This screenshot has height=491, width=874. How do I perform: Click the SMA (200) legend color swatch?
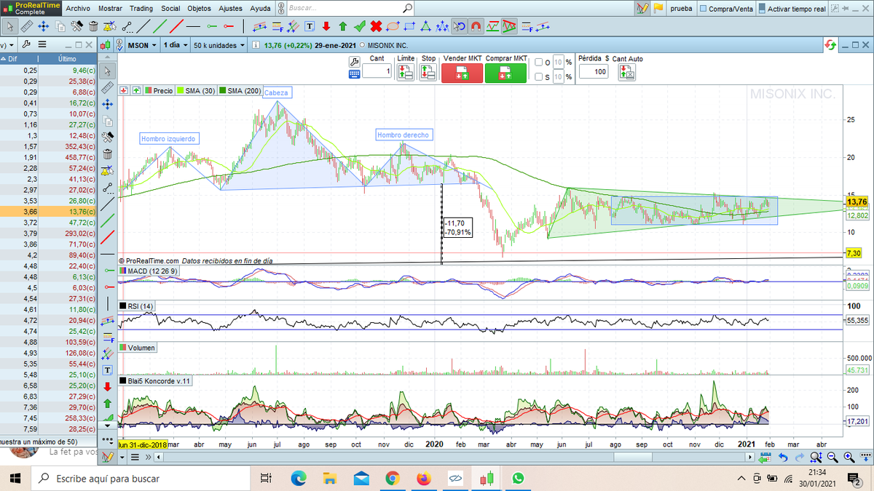point(224,91)
